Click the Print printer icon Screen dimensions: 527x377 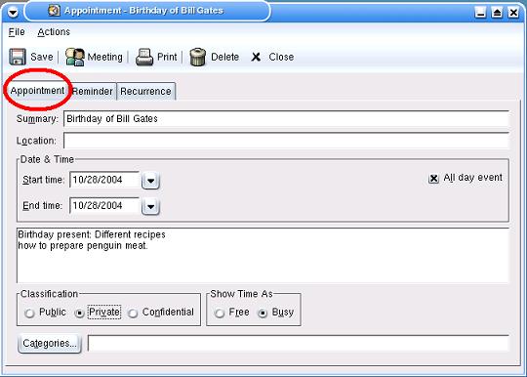coord(144,57)
